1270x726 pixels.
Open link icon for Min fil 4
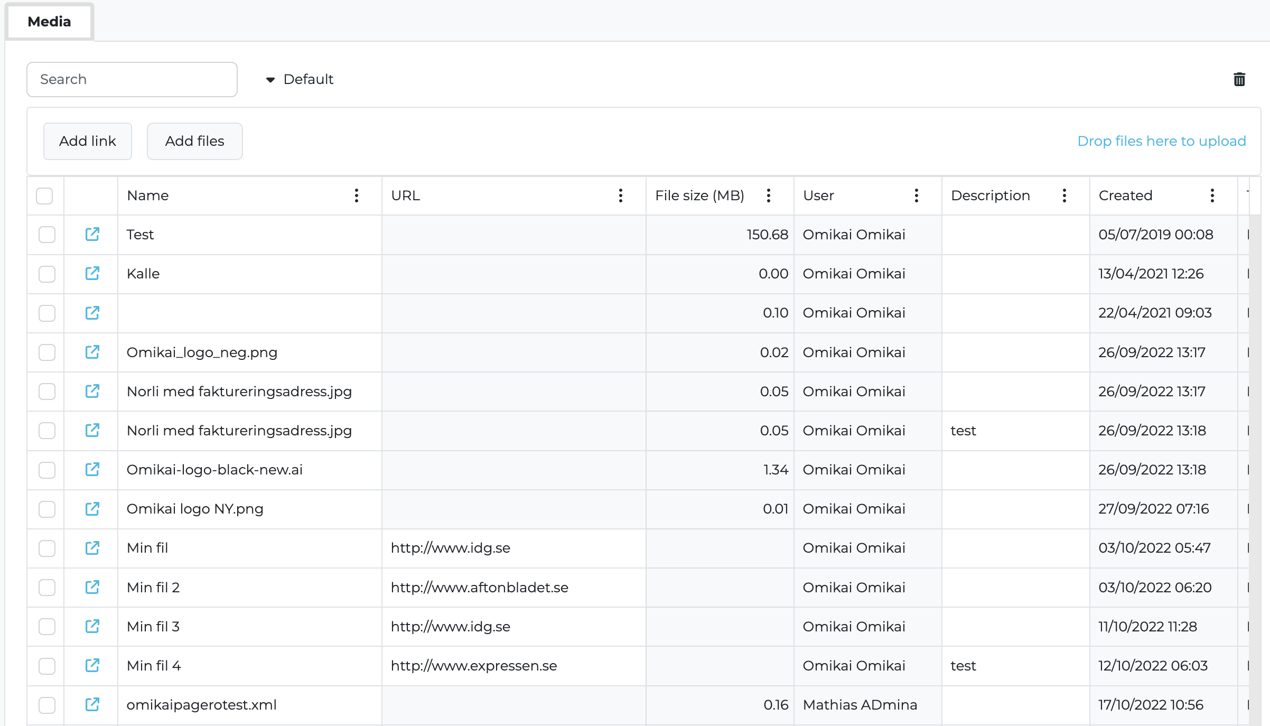(x=92, y=665)
